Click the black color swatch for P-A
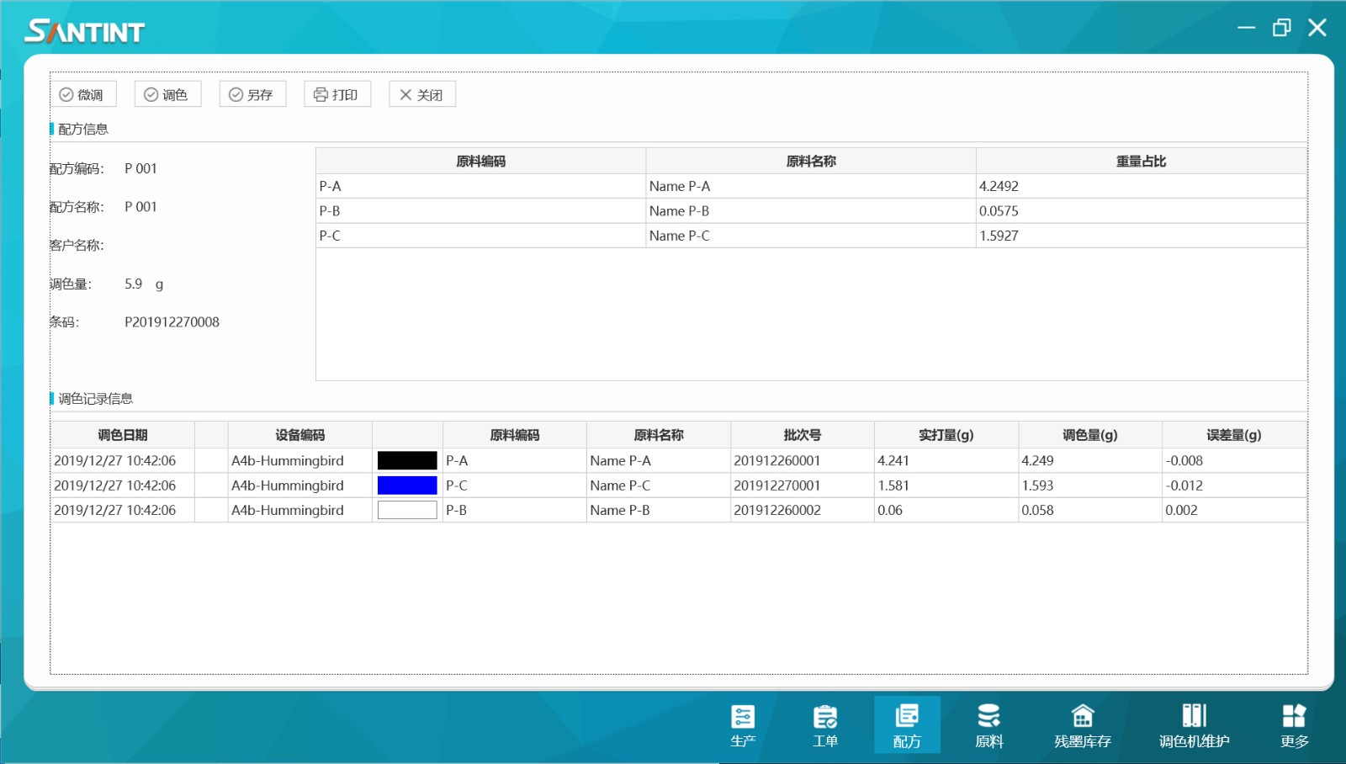Image resolution: width=1346 pixels, height=764 pixels. pos(407,460)
